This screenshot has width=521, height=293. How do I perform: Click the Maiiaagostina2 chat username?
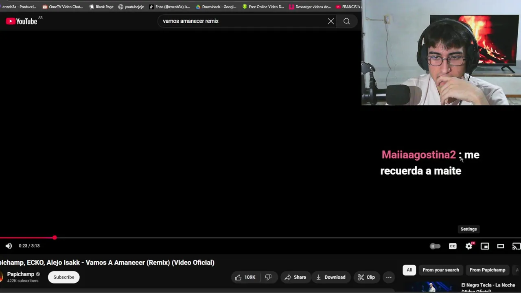point(418,155)
